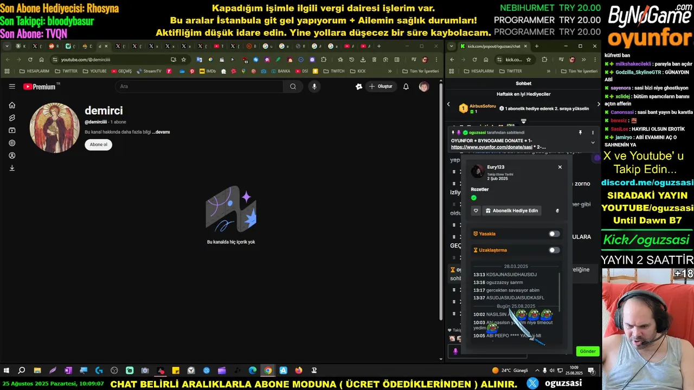Open YouTube Home in the sidebar

click(12, 105)
